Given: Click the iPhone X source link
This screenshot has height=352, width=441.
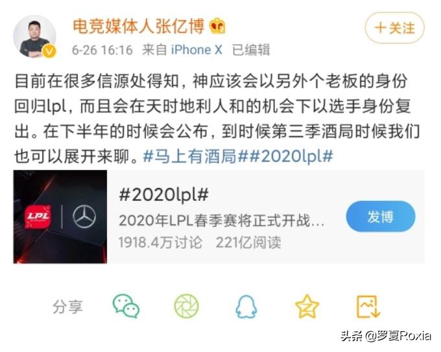Looking at the screenshot, I should click(x=197, y=50).
